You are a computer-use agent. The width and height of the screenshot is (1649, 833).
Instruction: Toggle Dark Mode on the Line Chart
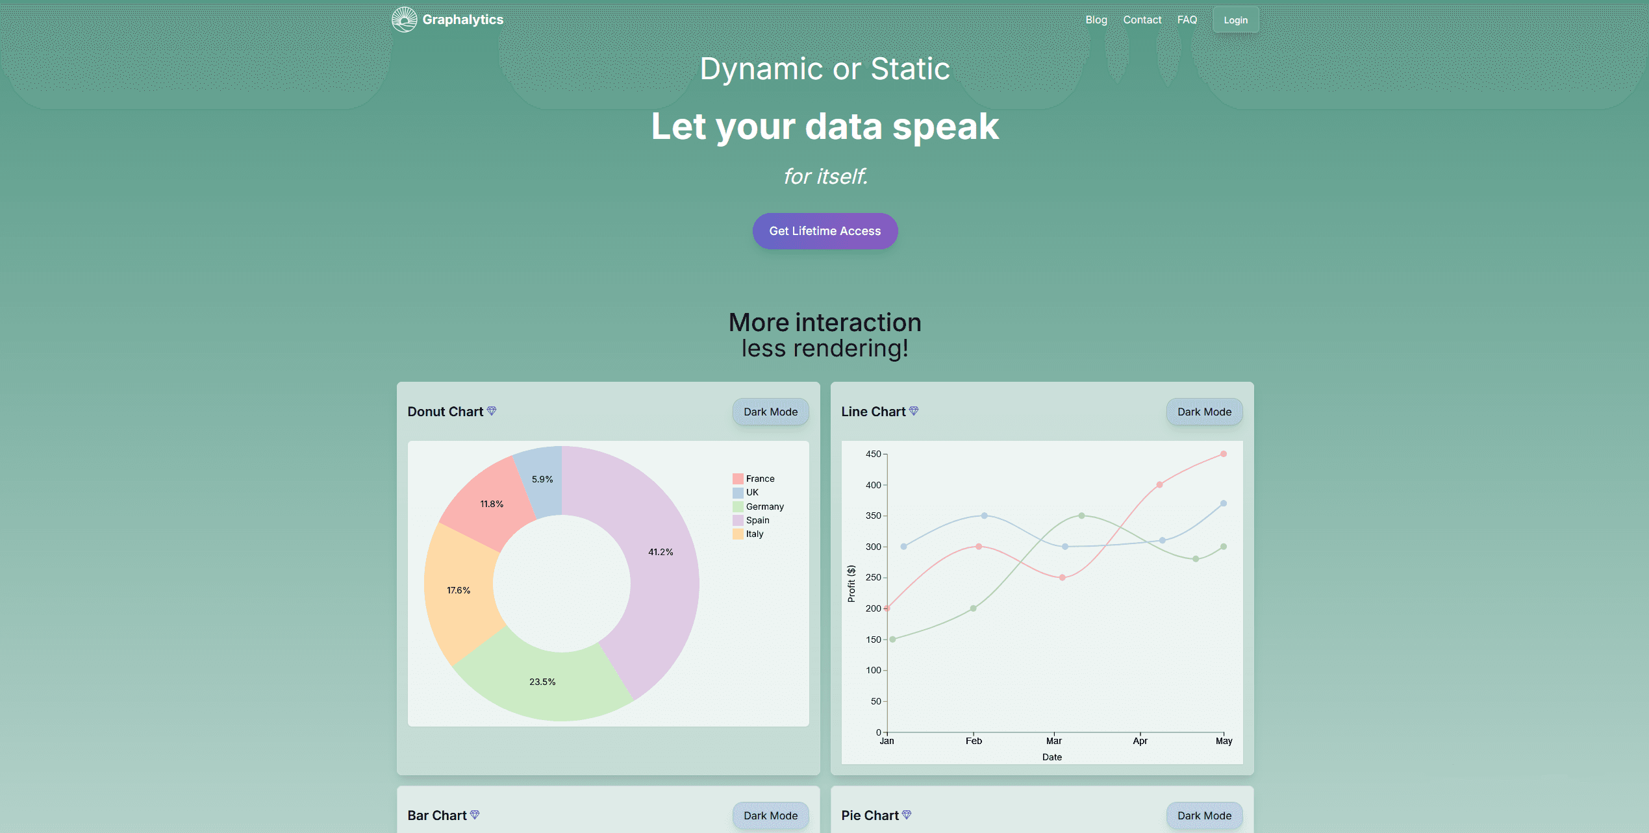(x=1203, y=412)
